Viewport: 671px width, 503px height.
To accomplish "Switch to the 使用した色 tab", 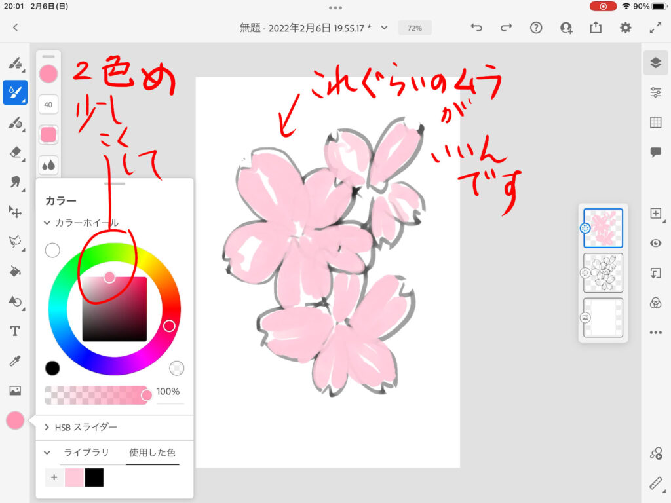I will click(152, 453).
